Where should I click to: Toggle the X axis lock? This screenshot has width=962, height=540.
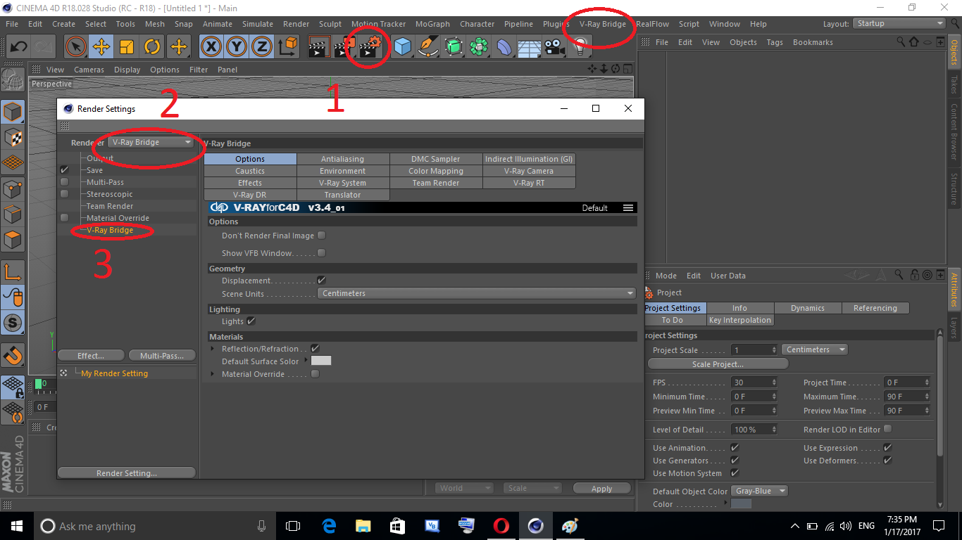[x=211, y=47]
